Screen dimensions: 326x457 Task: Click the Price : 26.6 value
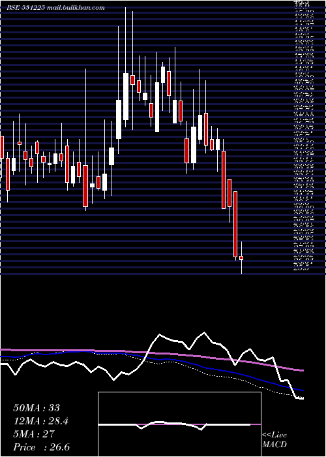click(x=42, y=447)
